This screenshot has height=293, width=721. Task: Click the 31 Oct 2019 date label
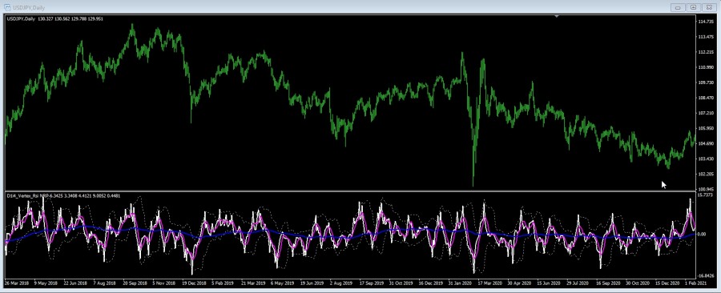pyautogui.click(x=401, y=283)
